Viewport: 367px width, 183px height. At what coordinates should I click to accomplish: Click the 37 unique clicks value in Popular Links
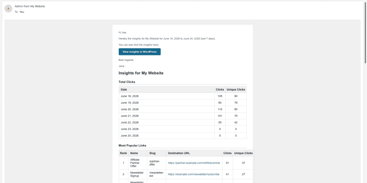coord(244,163)
